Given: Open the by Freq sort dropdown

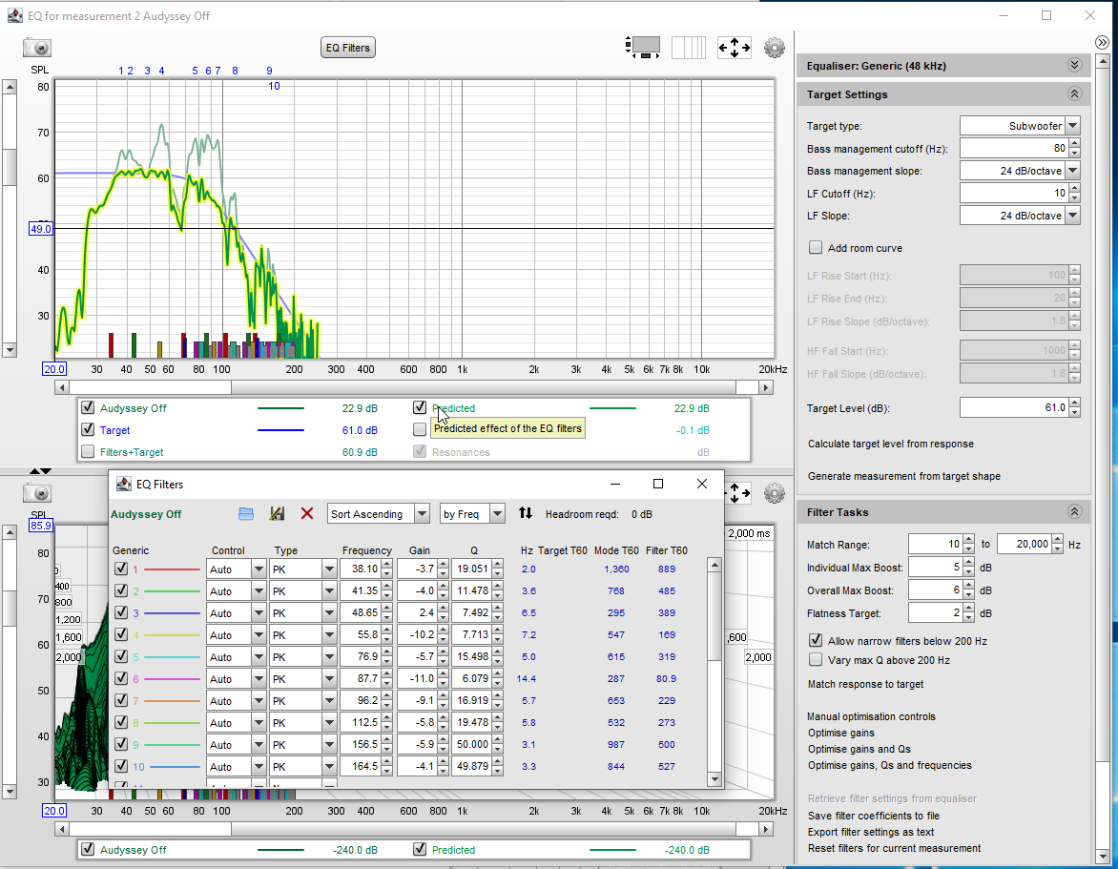Looking at the screenshot, I should [498, 514].
